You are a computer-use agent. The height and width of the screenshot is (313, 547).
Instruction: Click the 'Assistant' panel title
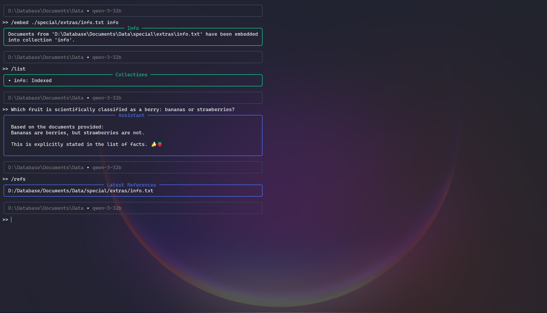(131, 115)
